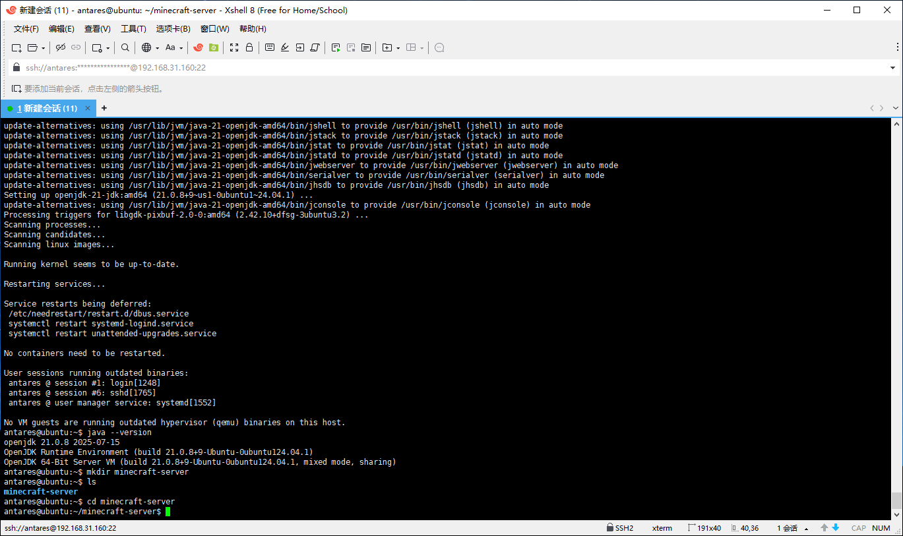Click the Find magnifier icon in toolbar

click(125, 47)
